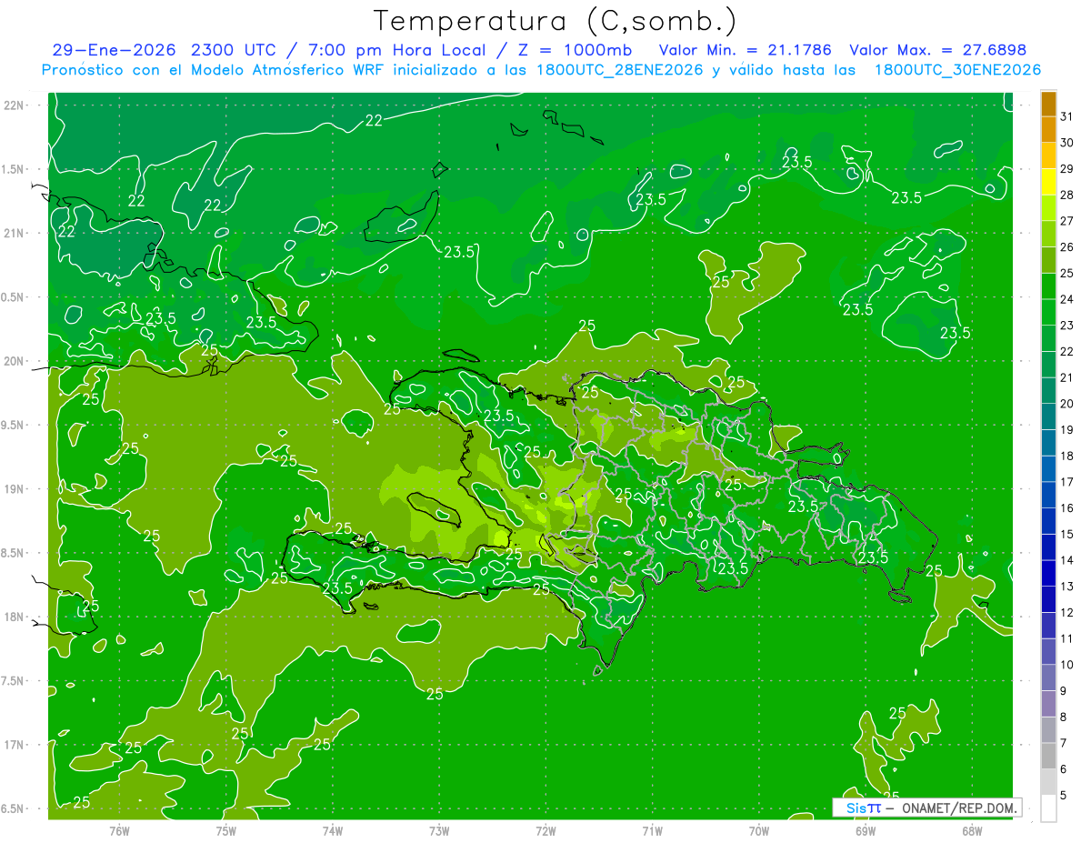1091x843 pixels.
Task: Select the '19N' latitude axis label
Action: [x=15, y=489]
